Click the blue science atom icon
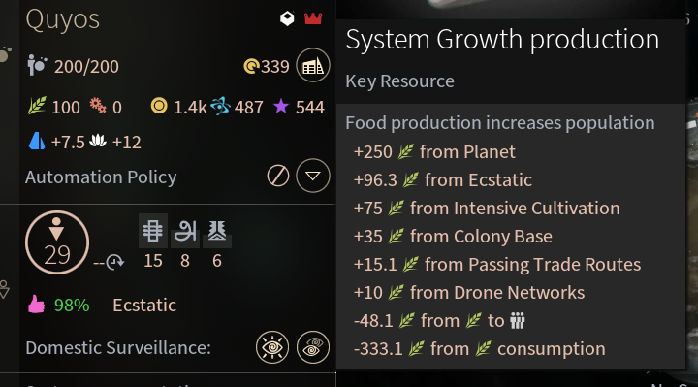The width and height of the screenshot is (698, 387). tap(220, 106)
